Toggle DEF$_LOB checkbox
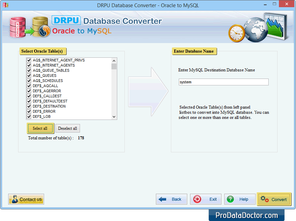Image resolution: width=296 pixels, height=221 pixels. click(29, 116)
